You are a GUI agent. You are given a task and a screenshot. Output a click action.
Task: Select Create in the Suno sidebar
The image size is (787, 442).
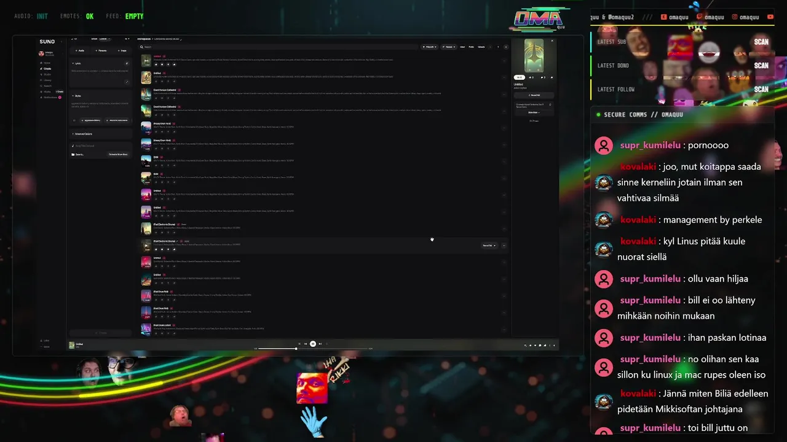[x=47, y=69]
